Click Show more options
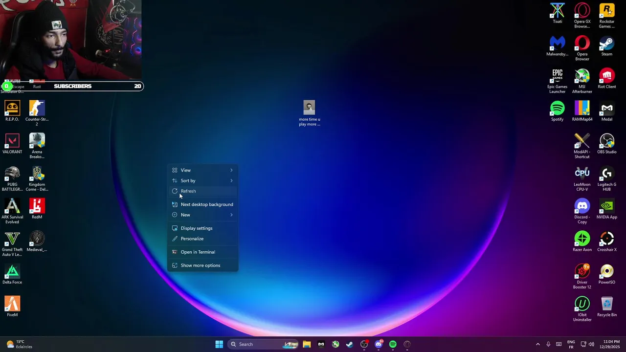The image size is (626, 352). coord(202,265)
